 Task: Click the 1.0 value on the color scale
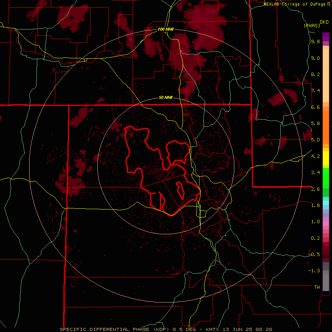click(315, 222)
